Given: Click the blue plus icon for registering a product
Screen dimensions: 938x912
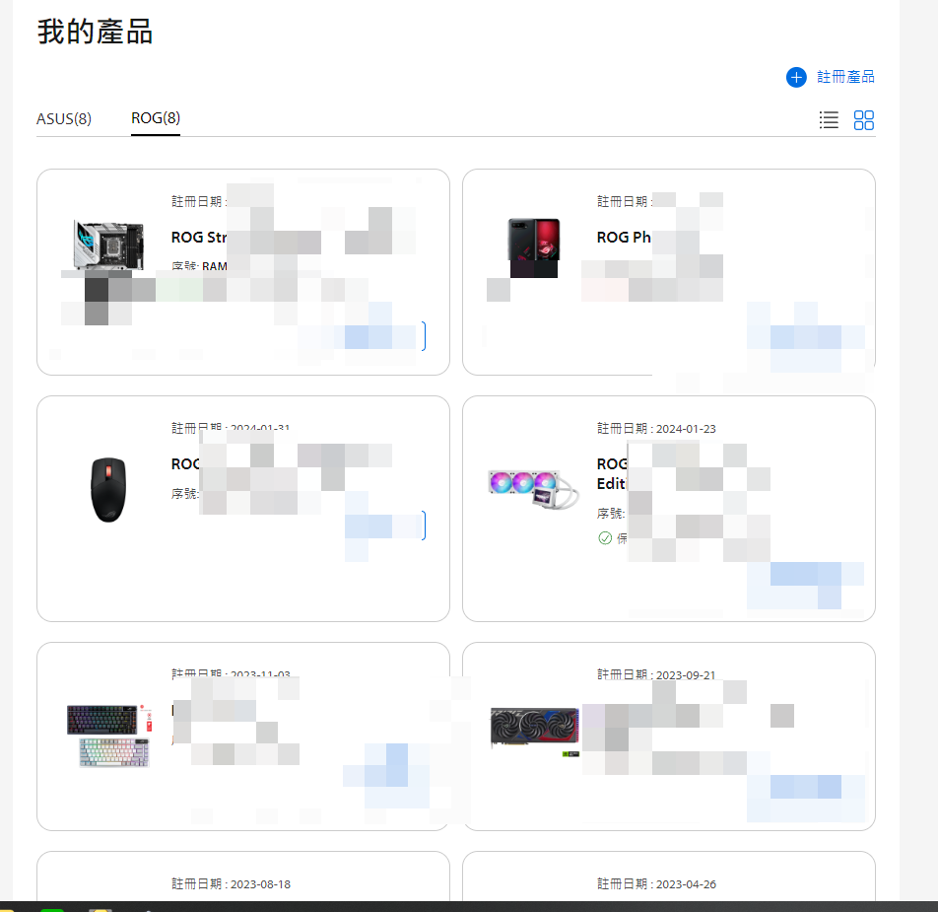Looking at the screenshot, I should click(x=796, y=77).
